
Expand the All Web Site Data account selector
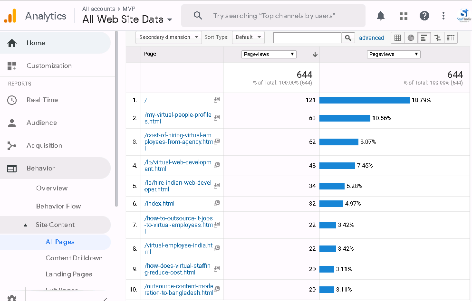(x=127, y=19)
